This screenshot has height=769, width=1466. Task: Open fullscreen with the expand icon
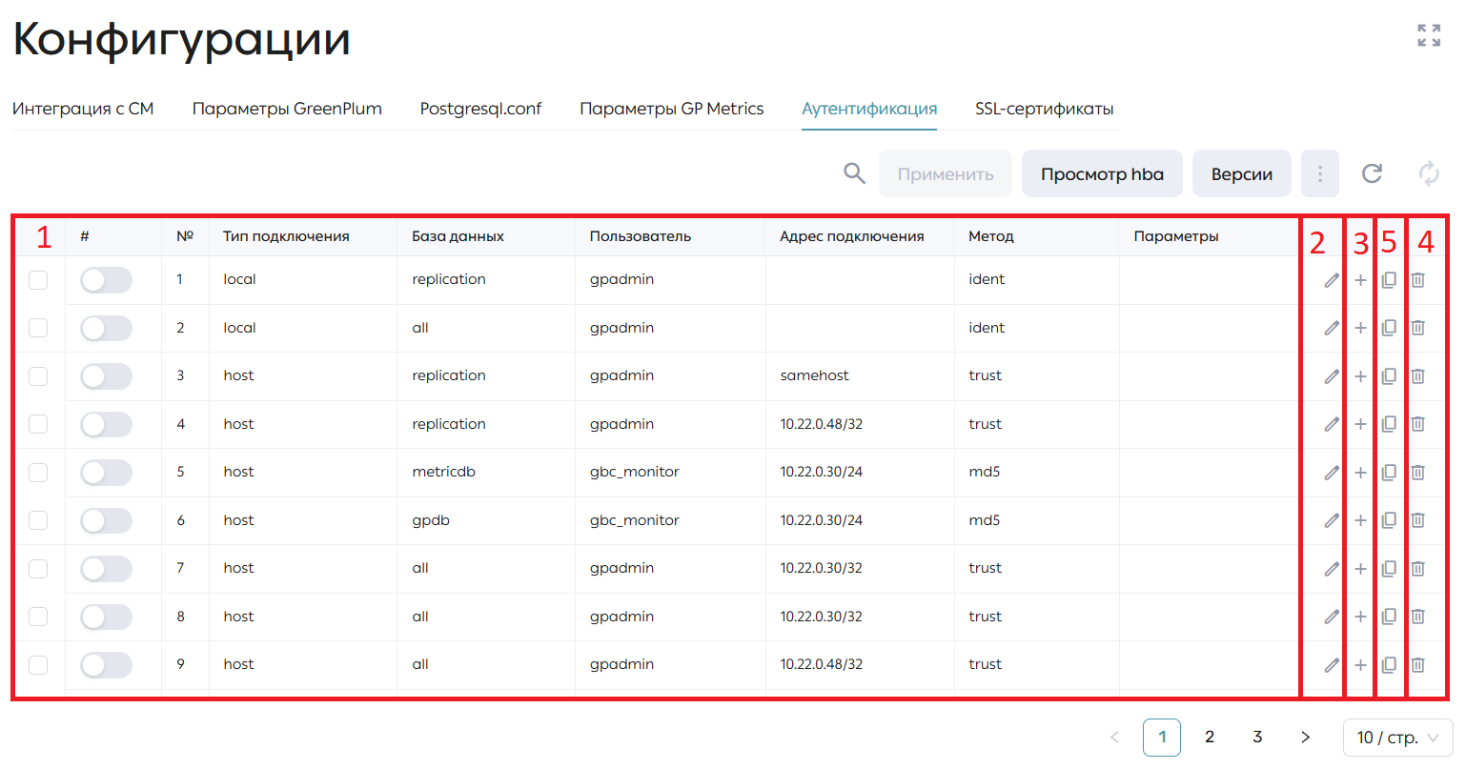pyautogui.click(x=1429, y=35)
